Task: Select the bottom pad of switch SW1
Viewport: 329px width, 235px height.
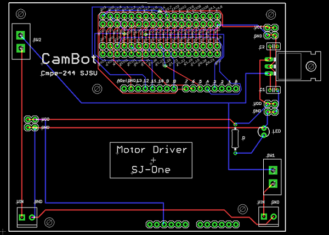Action: pos(273,183)
